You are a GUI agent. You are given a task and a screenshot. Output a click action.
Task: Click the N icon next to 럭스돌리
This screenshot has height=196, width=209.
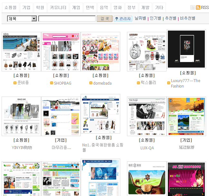tap(138, 83)
